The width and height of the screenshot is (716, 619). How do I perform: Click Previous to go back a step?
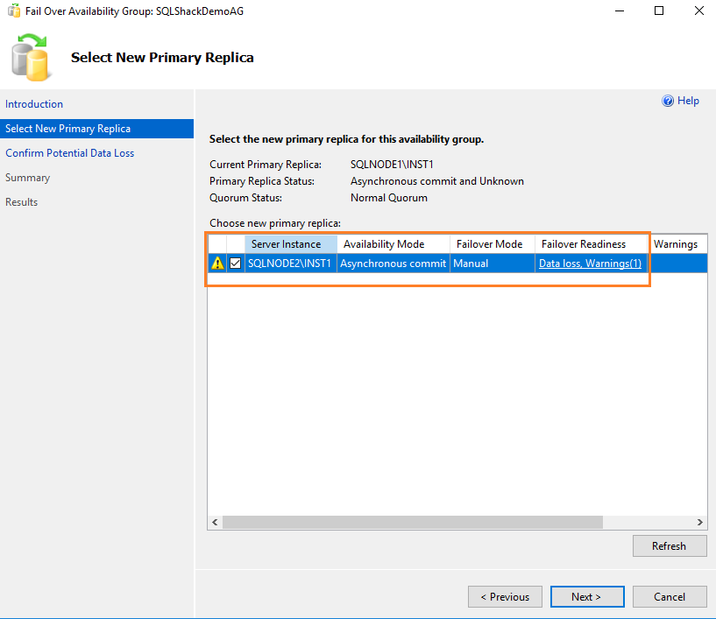point(505,596)
